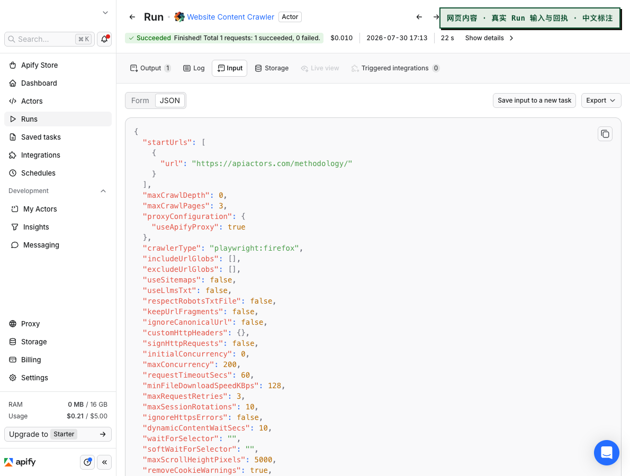
Task: Click the Storage database icon in sidebar
Action: (13, 342)
